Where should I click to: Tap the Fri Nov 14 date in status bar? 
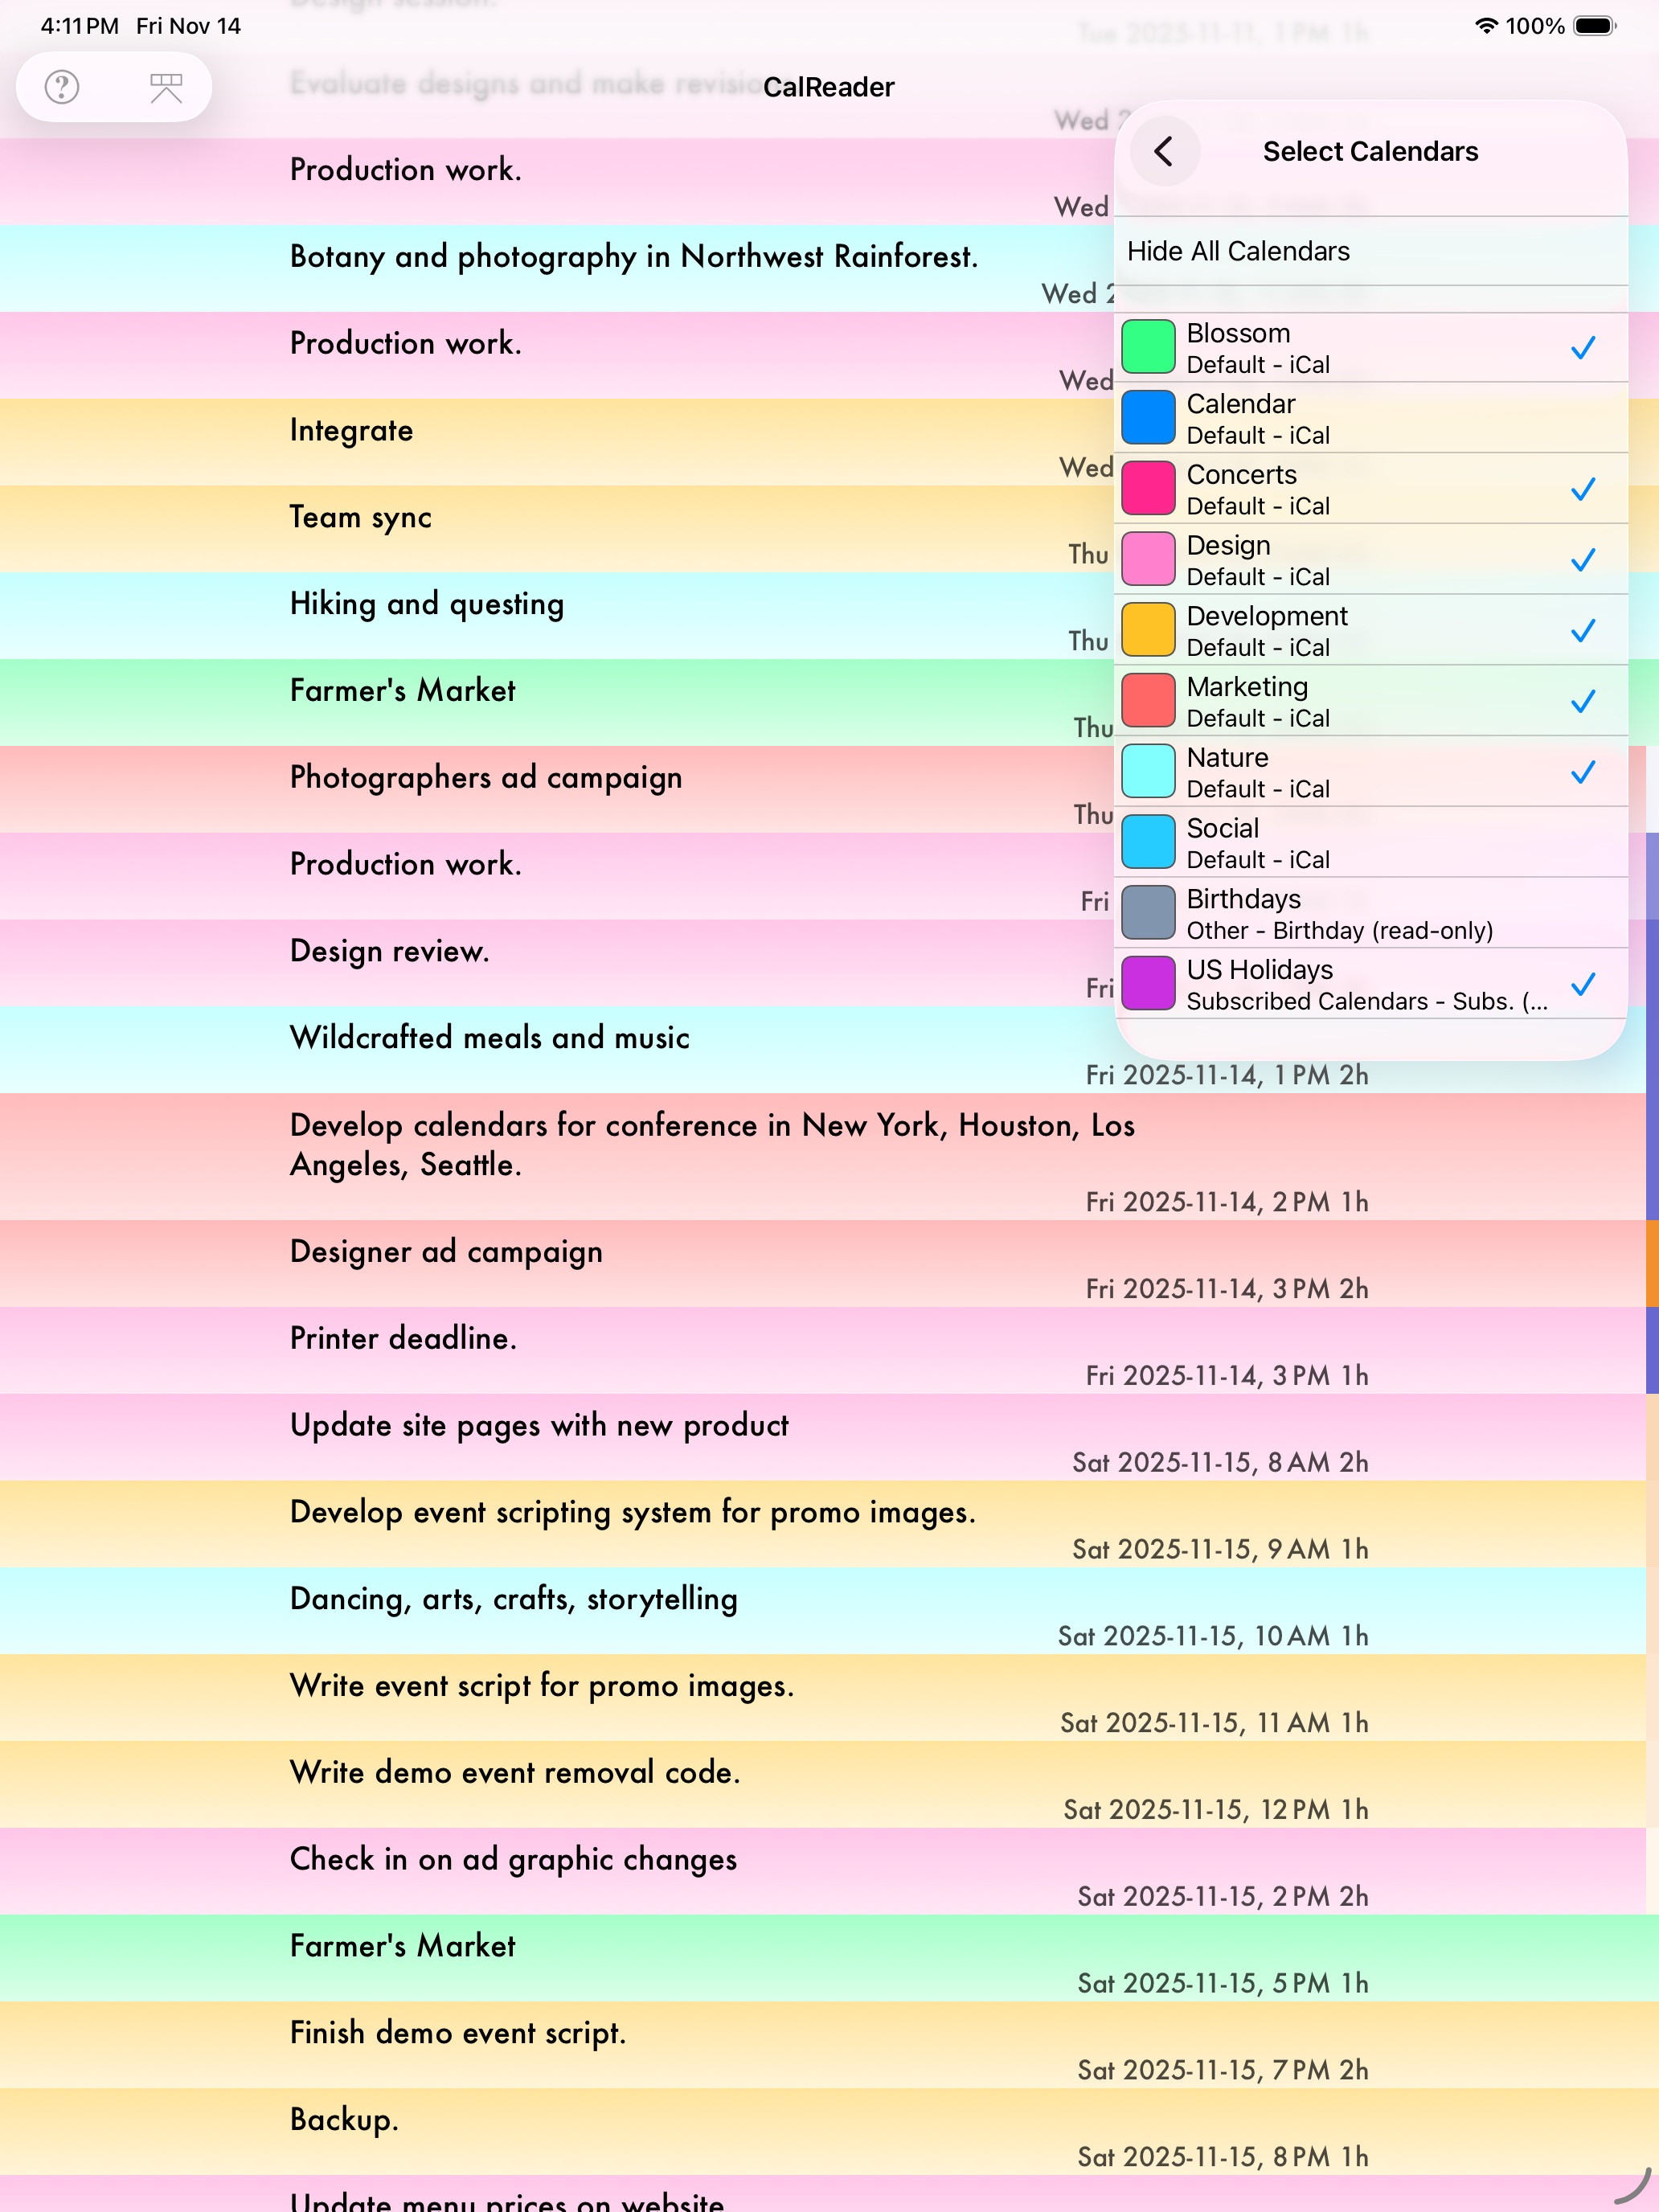click(189, 26)
